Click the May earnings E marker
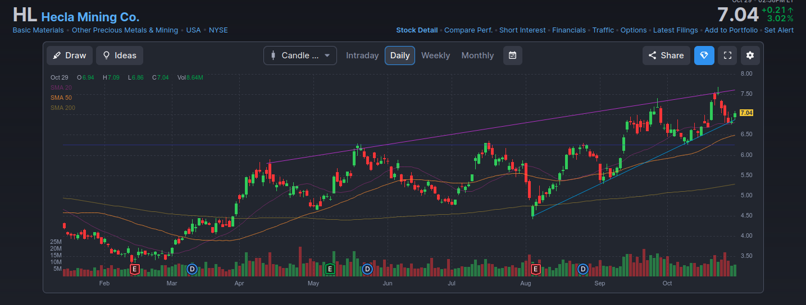 [330, 269]
